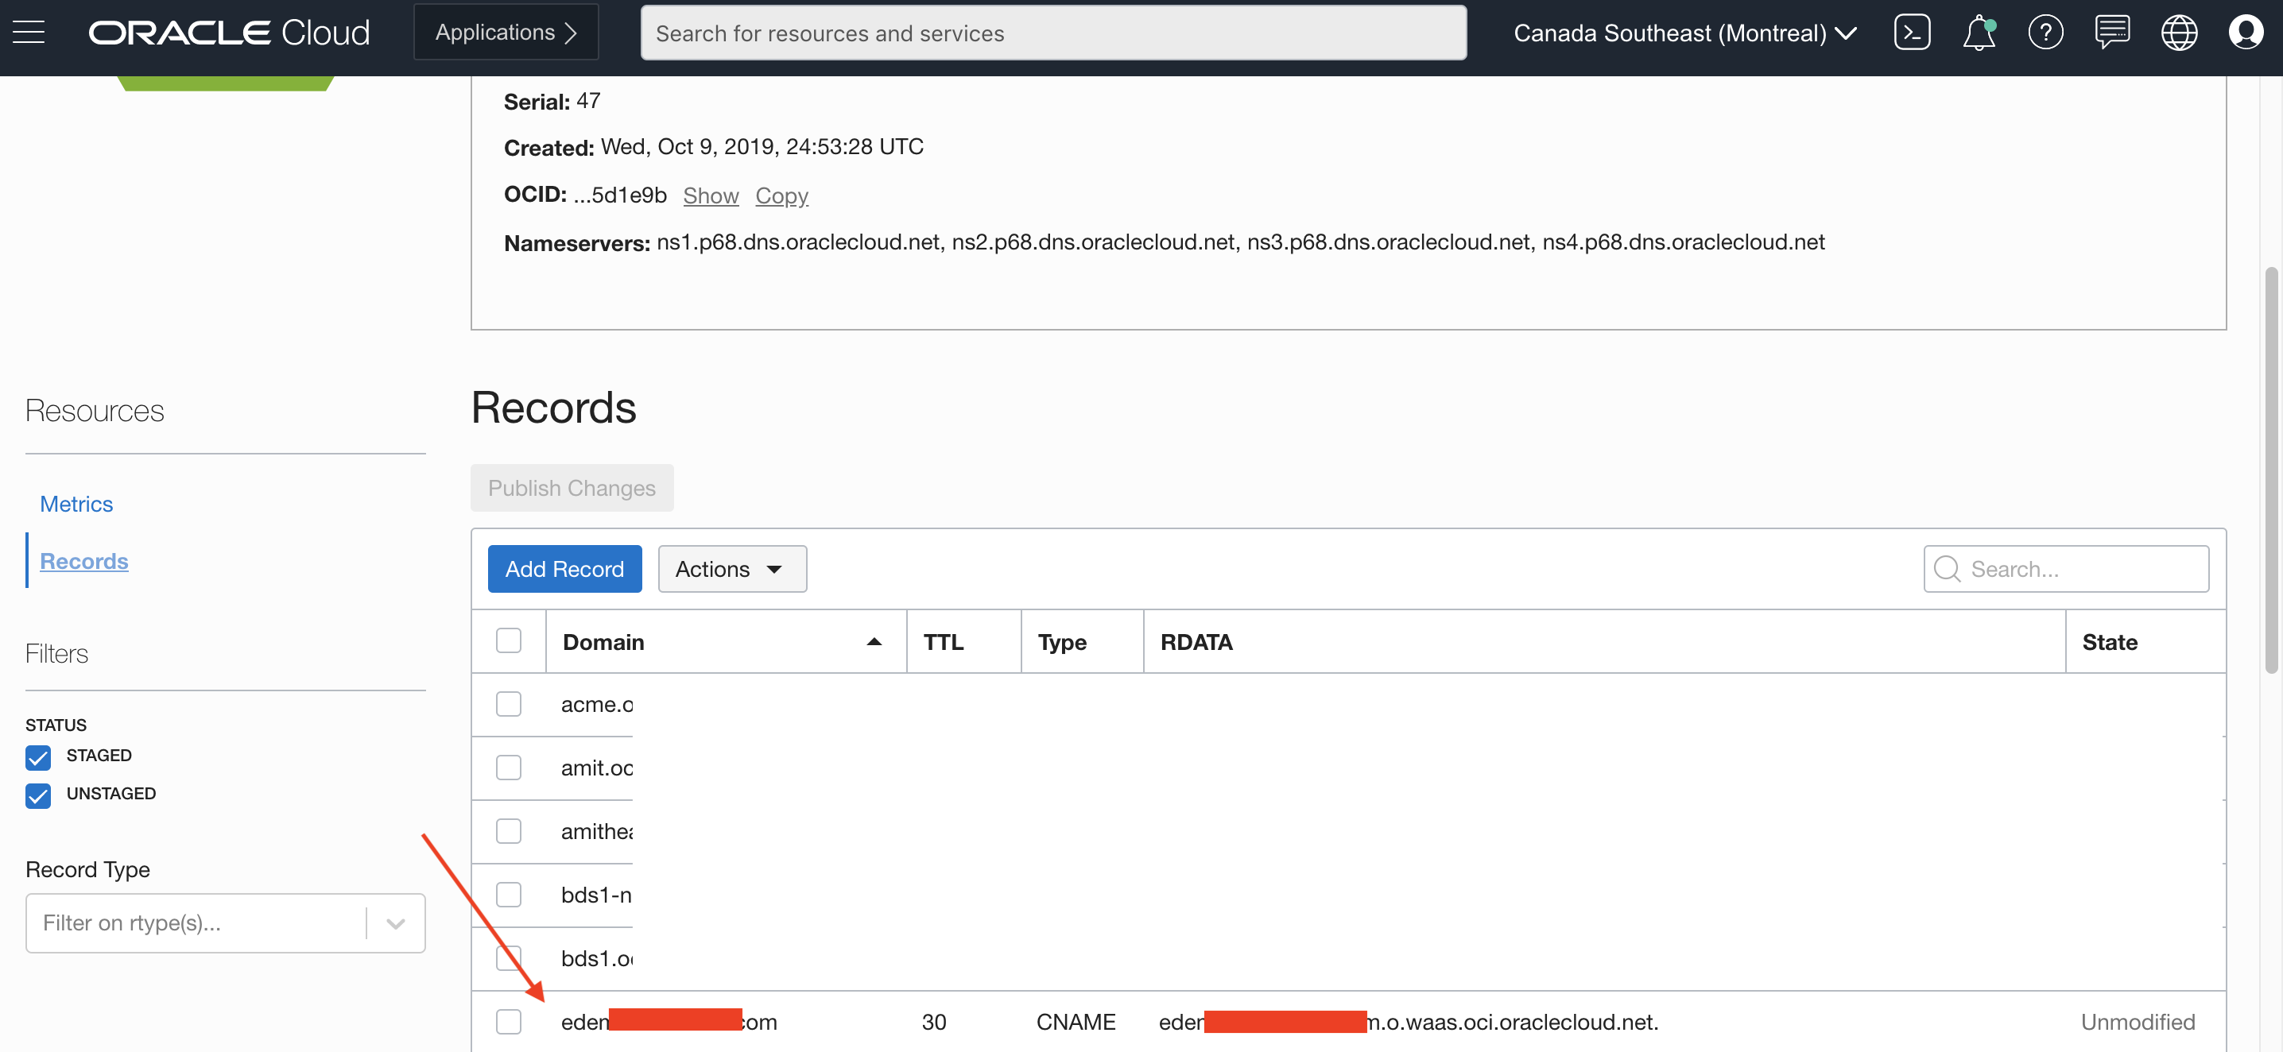Screen dimensions: 2283x1052
Task: Uncheck the UNSTAGED status filter
Action: pos(38,795)
